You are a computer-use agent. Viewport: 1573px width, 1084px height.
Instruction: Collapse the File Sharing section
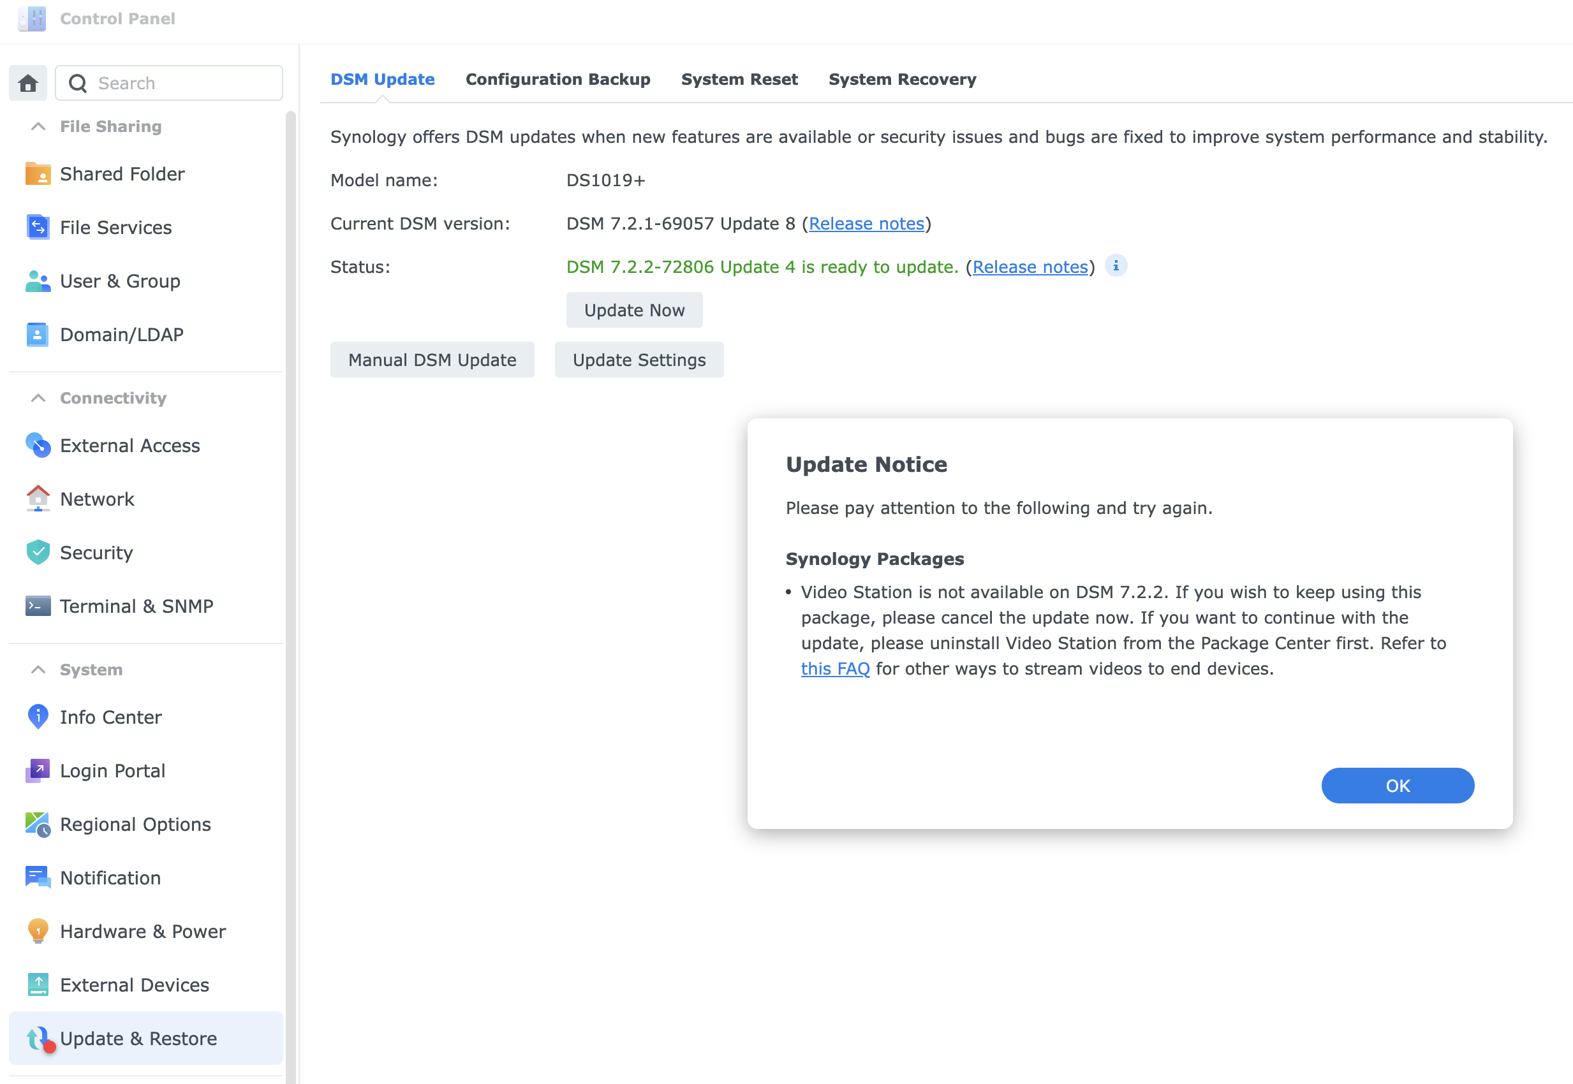point(39,126)
